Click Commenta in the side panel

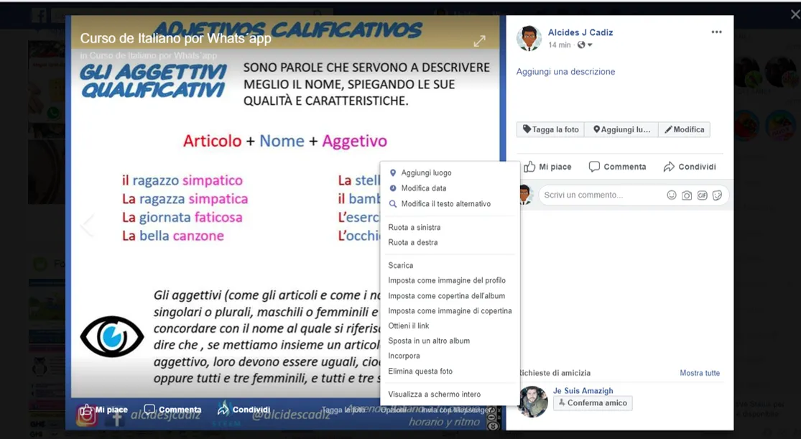click(x=617, y=167)
